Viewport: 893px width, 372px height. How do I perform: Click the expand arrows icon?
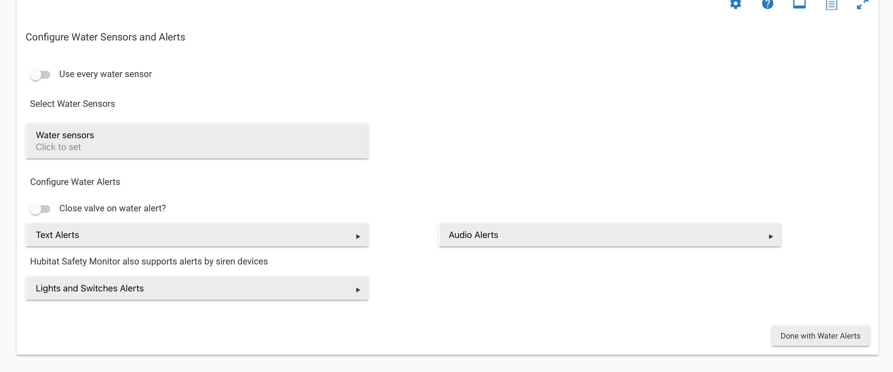click(862, 4)
